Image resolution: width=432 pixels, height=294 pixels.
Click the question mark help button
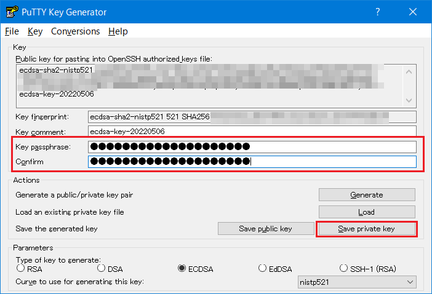[x=377, y=12]
